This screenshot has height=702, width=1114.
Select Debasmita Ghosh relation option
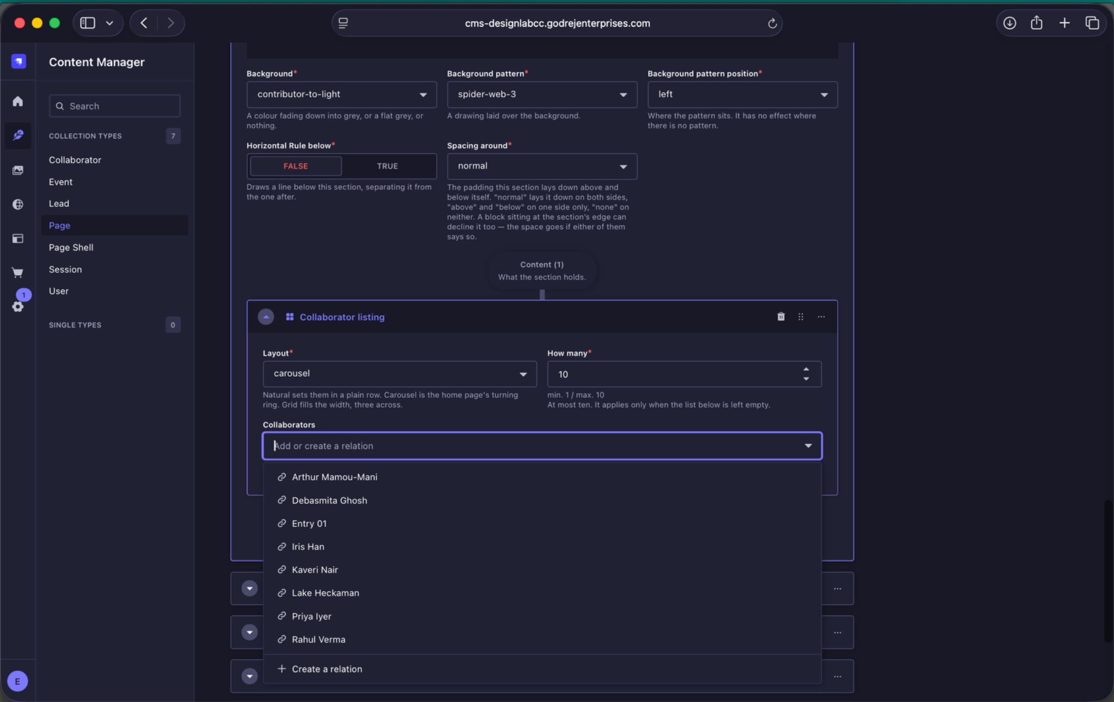[x=542, y=500]
